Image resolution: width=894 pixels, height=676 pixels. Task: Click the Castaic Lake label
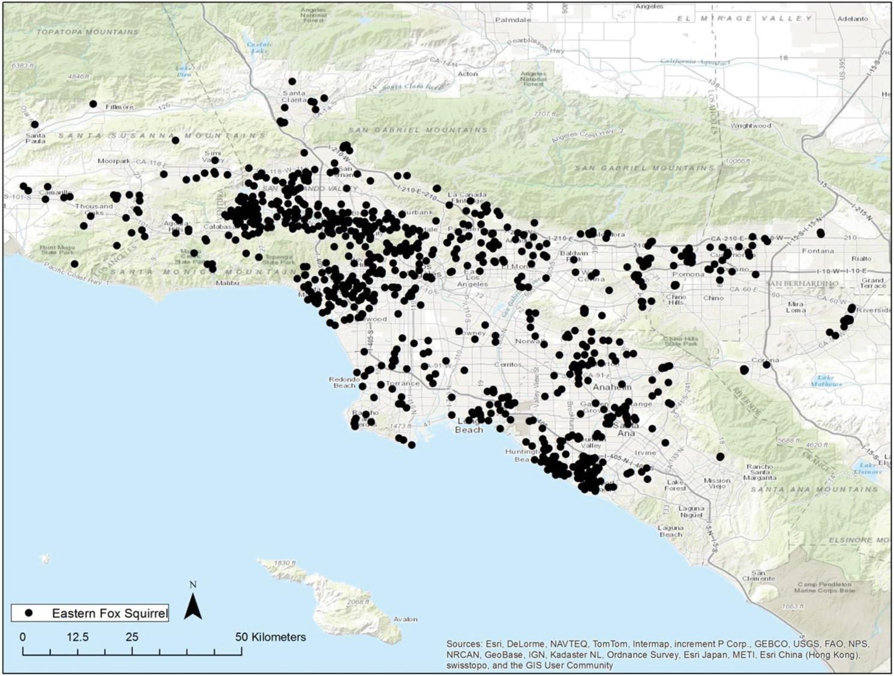click(x=259, y=47)
